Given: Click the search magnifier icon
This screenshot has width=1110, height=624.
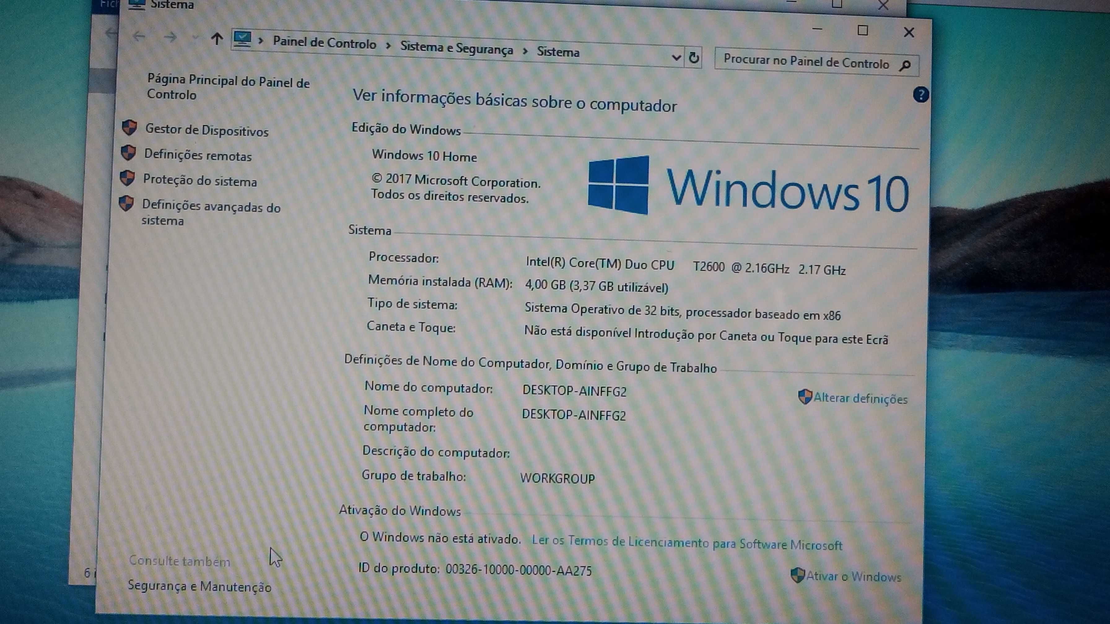Looking at the screenshot, I should pyautogui.click(x=905, y=65).
